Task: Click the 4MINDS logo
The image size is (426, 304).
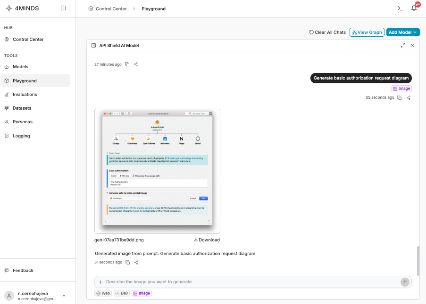Action: click(22, 8)
